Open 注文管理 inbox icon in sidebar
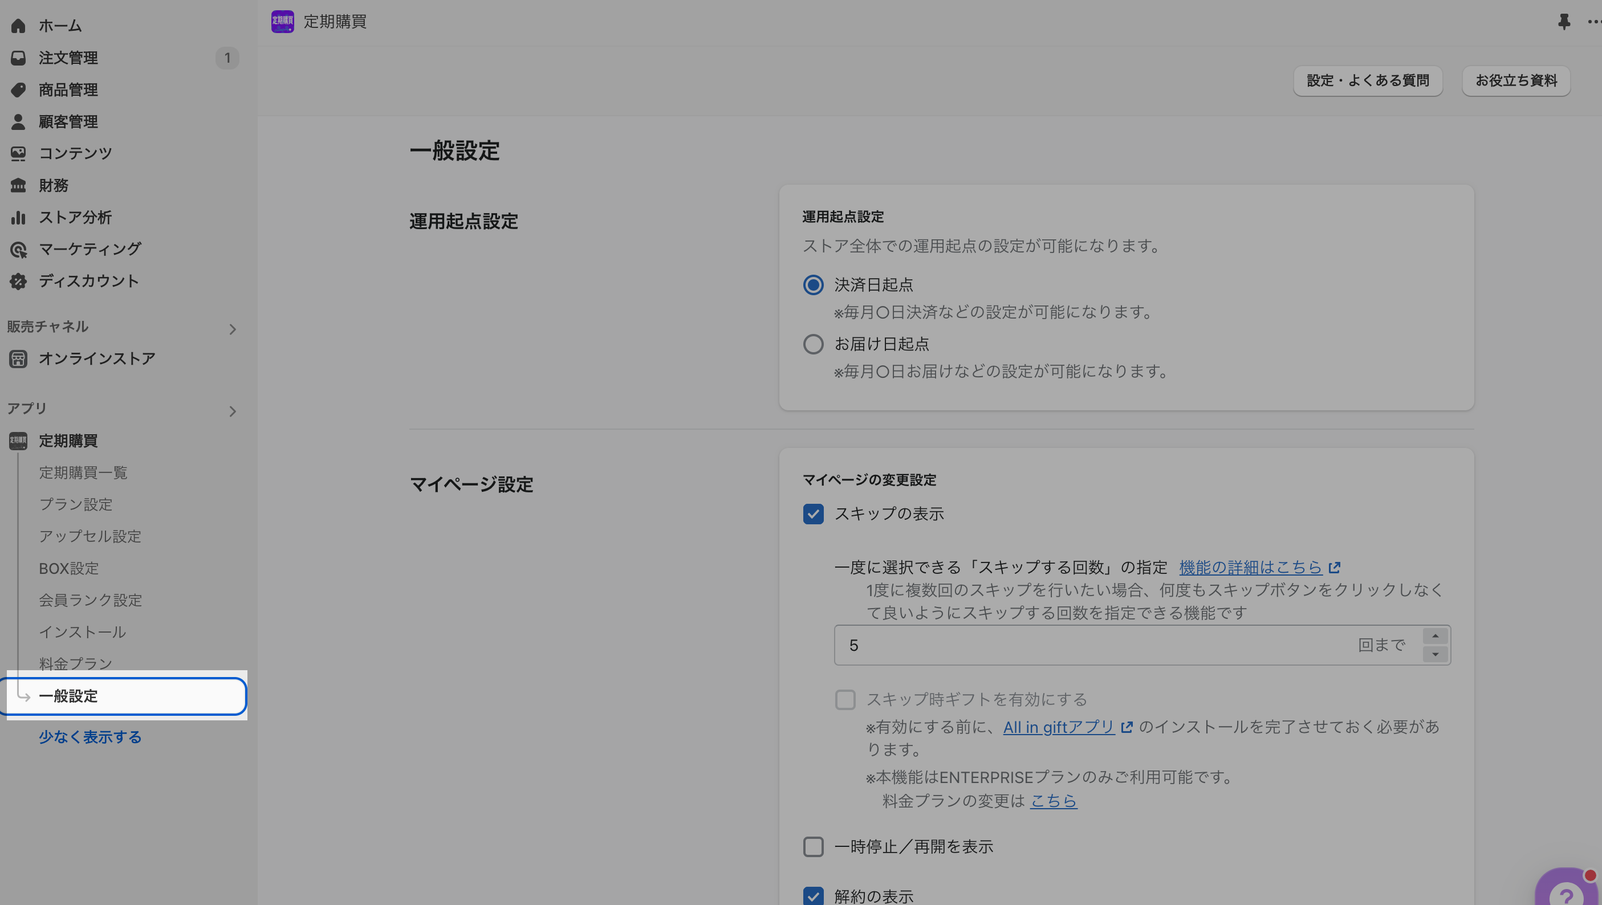Screen dimensions: 1602x905 click(18, 58)
